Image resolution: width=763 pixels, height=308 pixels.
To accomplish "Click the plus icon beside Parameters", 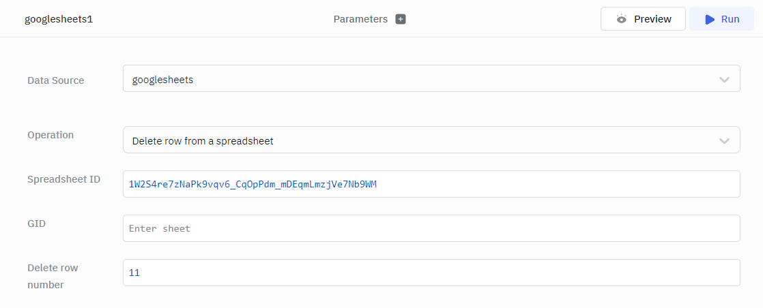I will pyautogui.click(x=401, y=19).
